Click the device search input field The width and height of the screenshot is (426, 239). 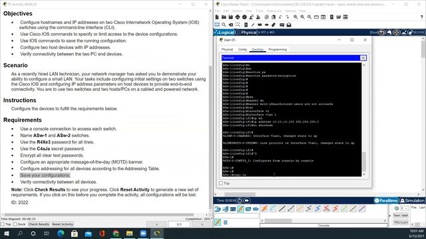point(237,216)
